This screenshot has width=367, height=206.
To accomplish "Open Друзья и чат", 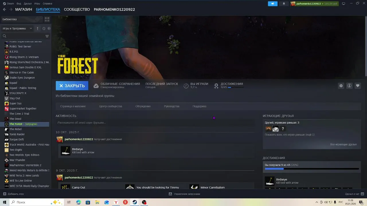I will pyautogui.click(x=354, y=194).
